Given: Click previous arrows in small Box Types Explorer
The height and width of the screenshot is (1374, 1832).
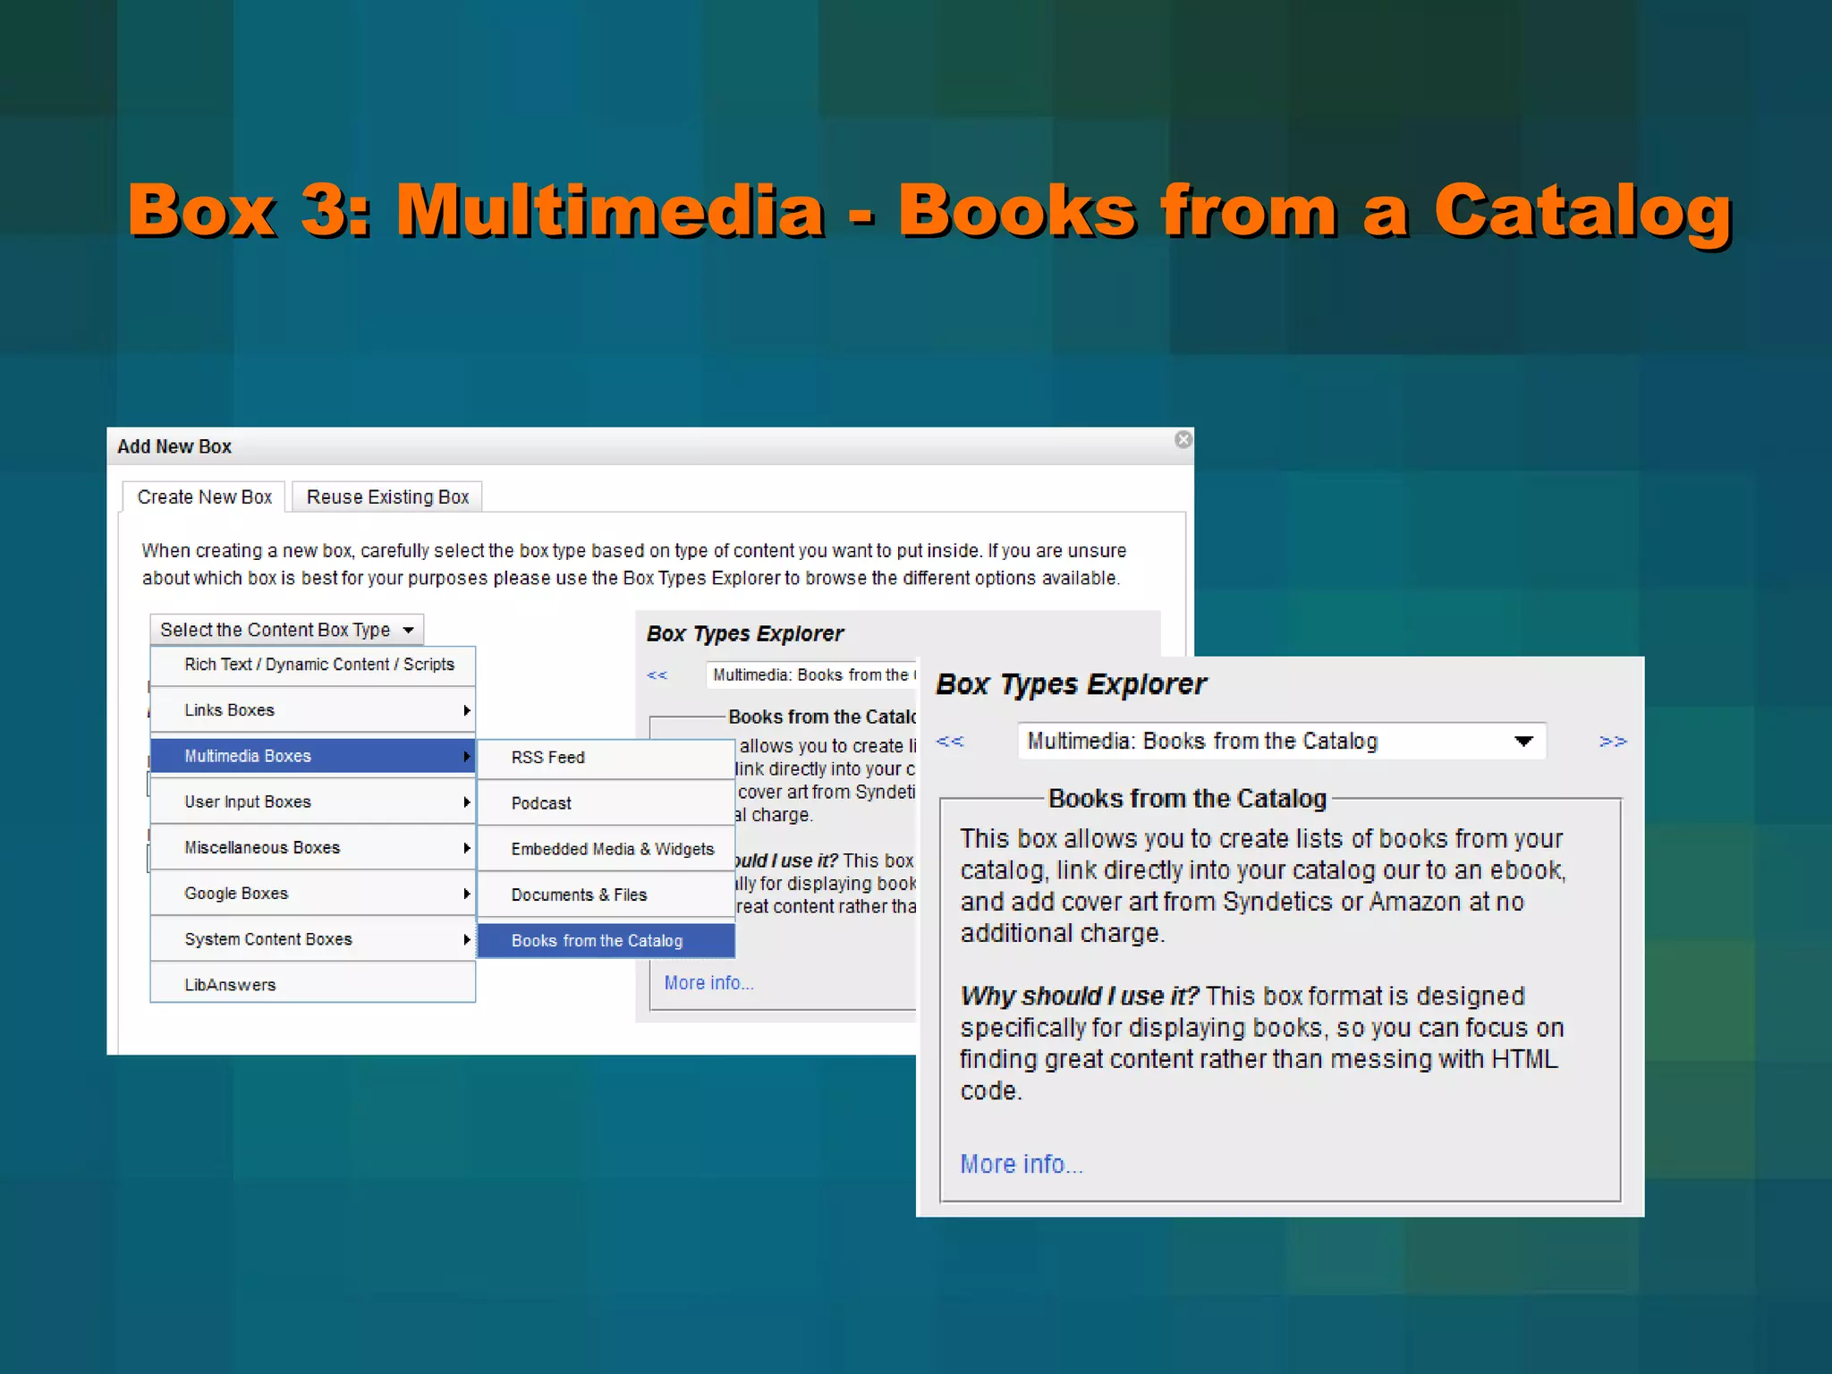Looking at the screenshot, I should 657,675.
